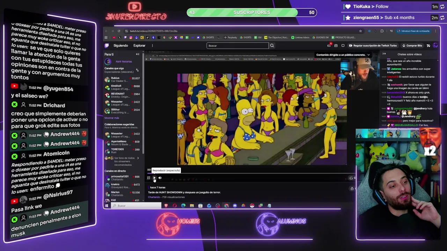Expand Mostrar más under followed channels

112,118
